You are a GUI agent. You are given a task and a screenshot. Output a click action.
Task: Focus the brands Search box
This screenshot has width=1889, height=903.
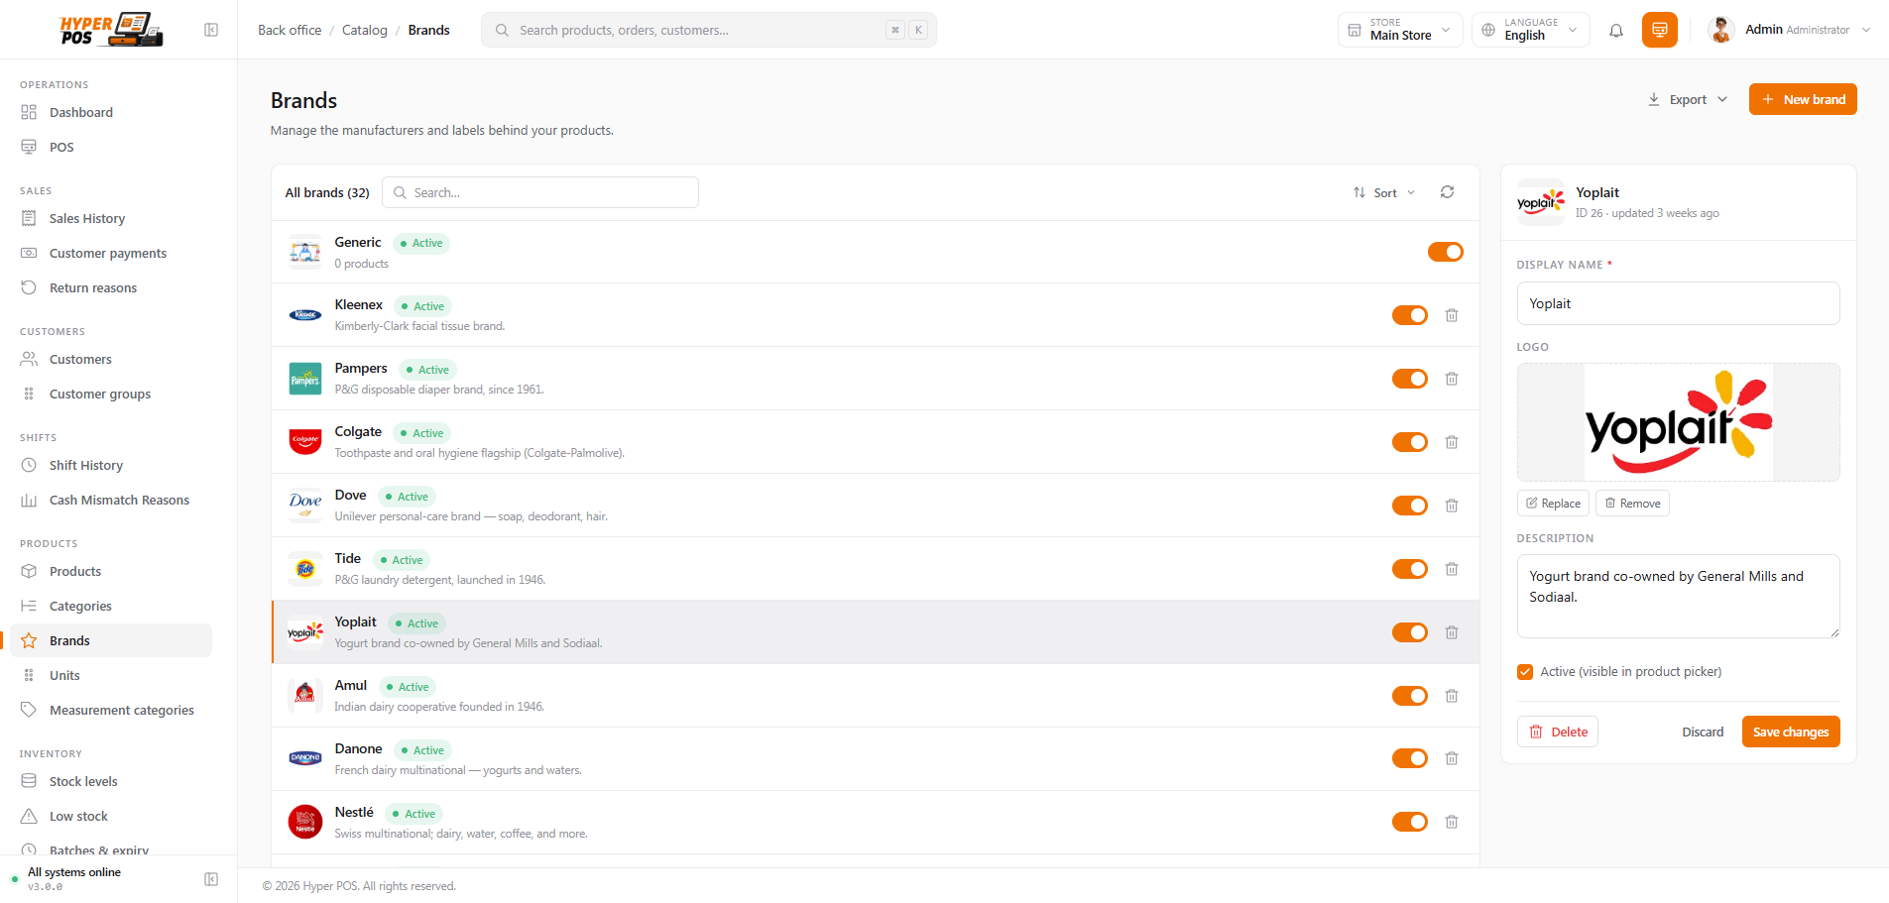tap(540, 192)
